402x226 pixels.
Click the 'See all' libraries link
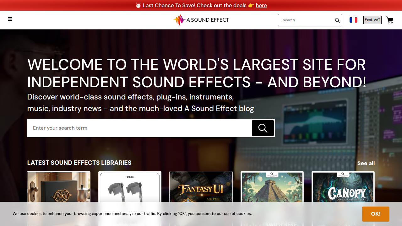tap(366, 163)
